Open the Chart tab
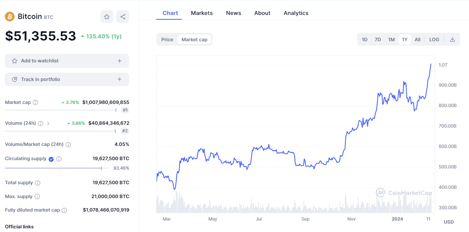The height and width of the screenshot is (232, 469). pyautogui.click(x=170, y=13)
